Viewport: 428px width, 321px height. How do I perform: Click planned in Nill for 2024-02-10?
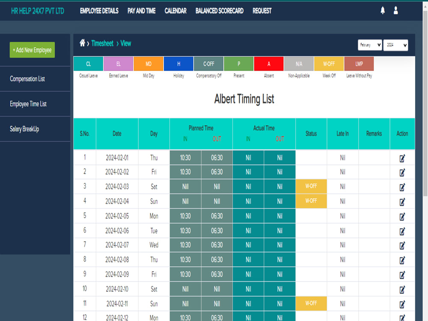[185, 289]
